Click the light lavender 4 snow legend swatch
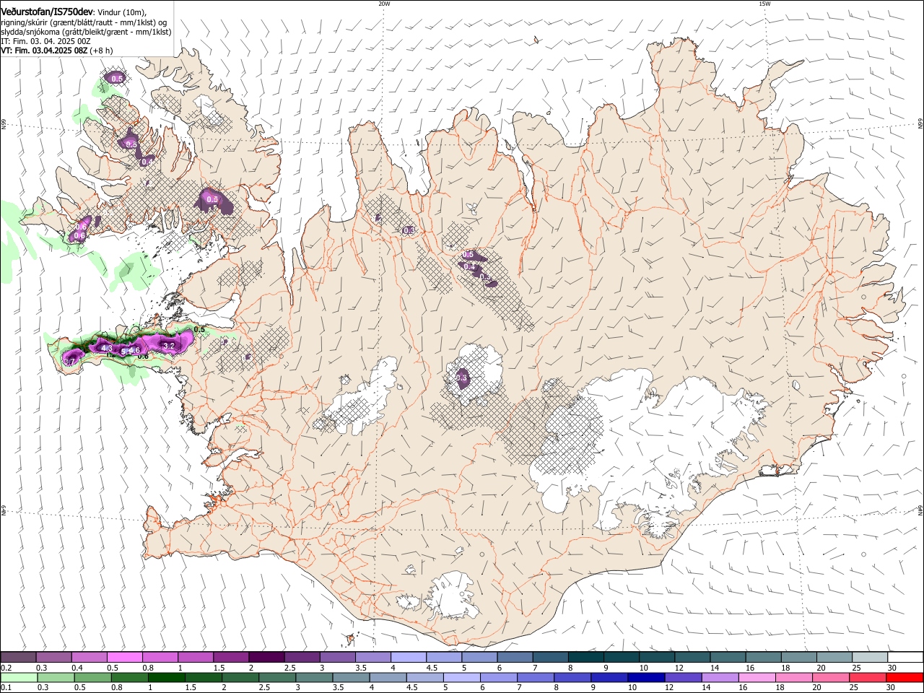 (x=407, y=658)
